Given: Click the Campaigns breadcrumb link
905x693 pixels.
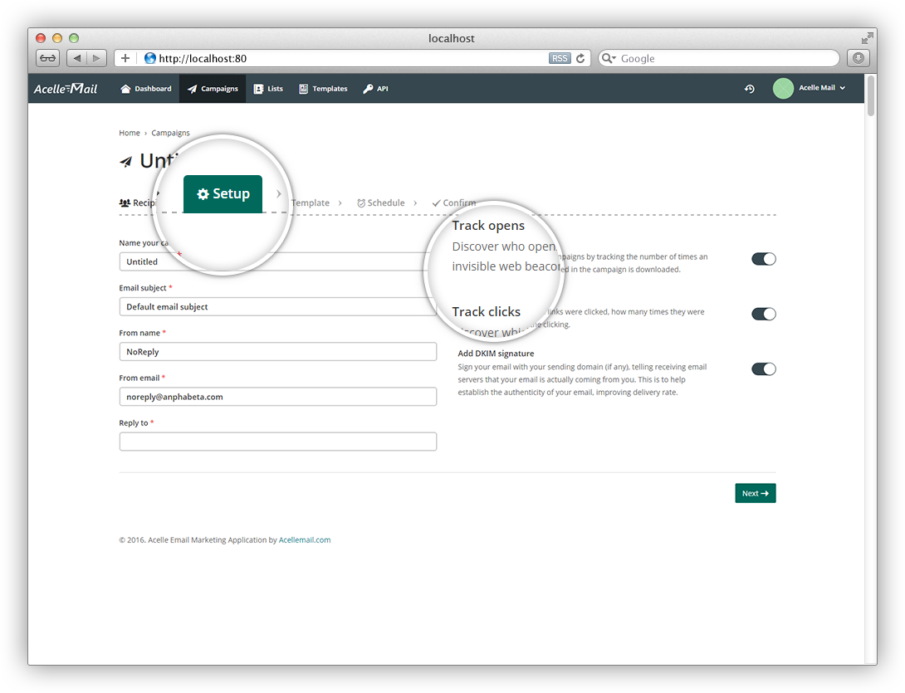Looking at the screenshot, I should point(170,133).
